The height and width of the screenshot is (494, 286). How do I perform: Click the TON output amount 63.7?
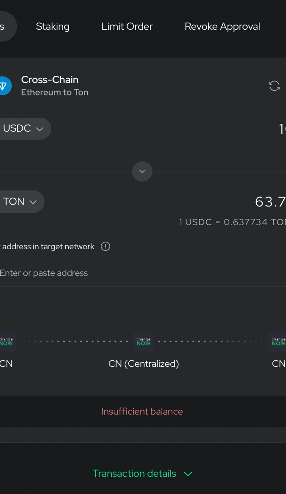[x=270, y=202]
